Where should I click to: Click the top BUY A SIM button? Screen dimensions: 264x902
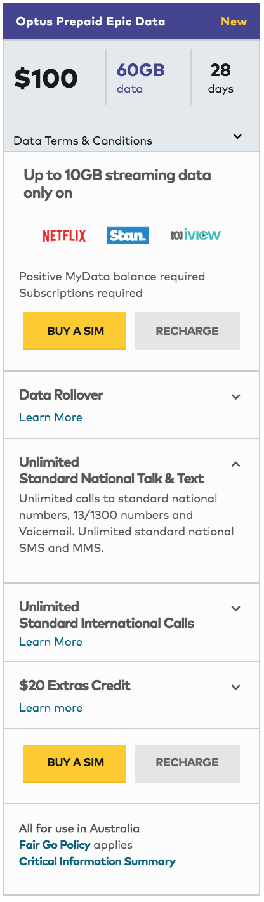[x=74, y=331]
